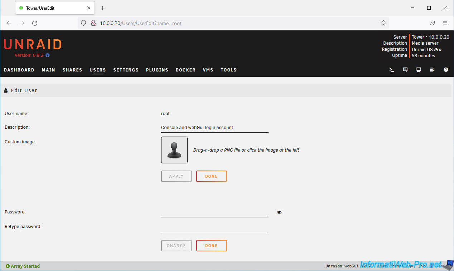This screenshot has height=271, width=454.
Task: Open the log viewer icon
Action: 432,70
